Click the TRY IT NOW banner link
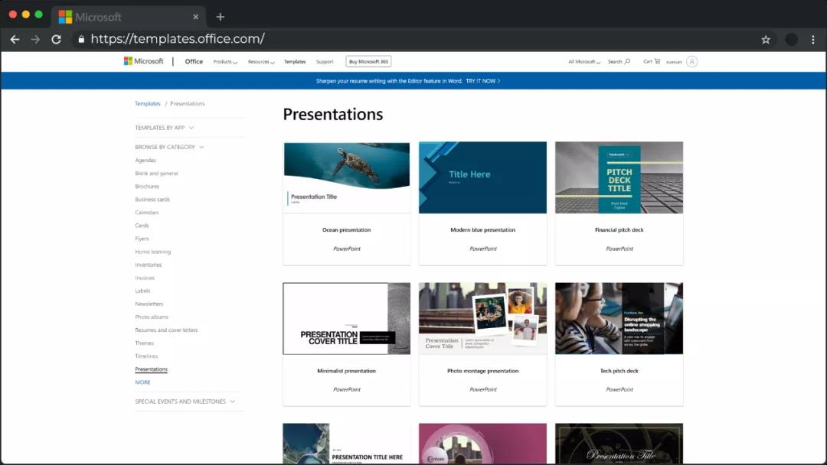The image size is (827, 465). click(x=482, y=80)
